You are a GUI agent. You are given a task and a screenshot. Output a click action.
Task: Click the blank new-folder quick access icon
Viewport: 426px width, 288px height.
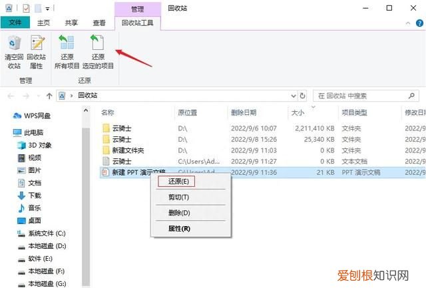pos(38,9)
